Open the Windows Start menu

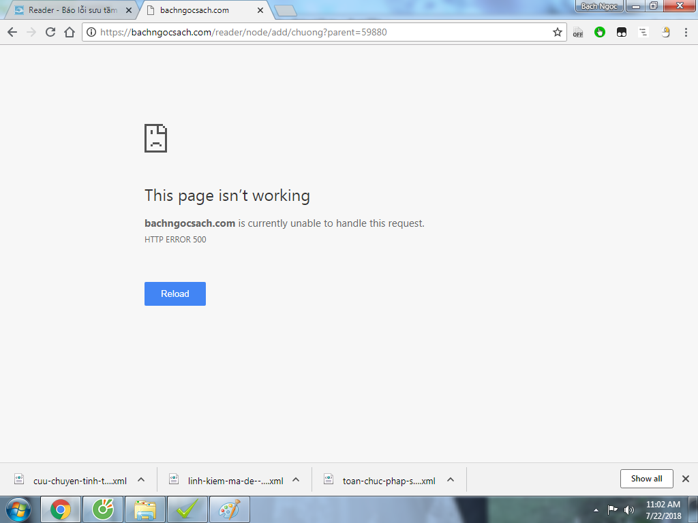click(18, 509)
